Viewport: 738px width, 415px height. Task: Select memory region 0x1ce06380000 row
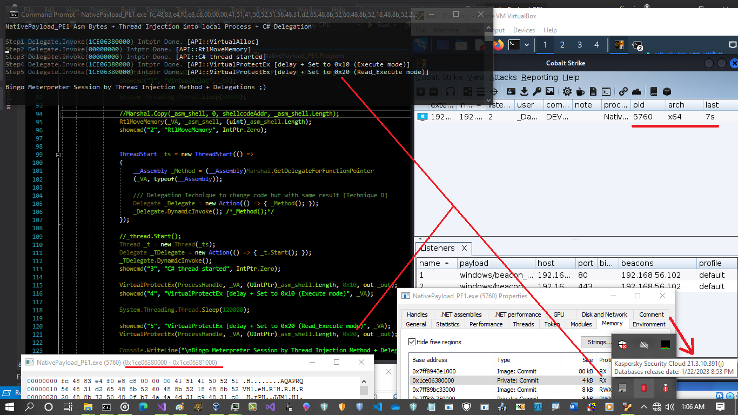510,380
